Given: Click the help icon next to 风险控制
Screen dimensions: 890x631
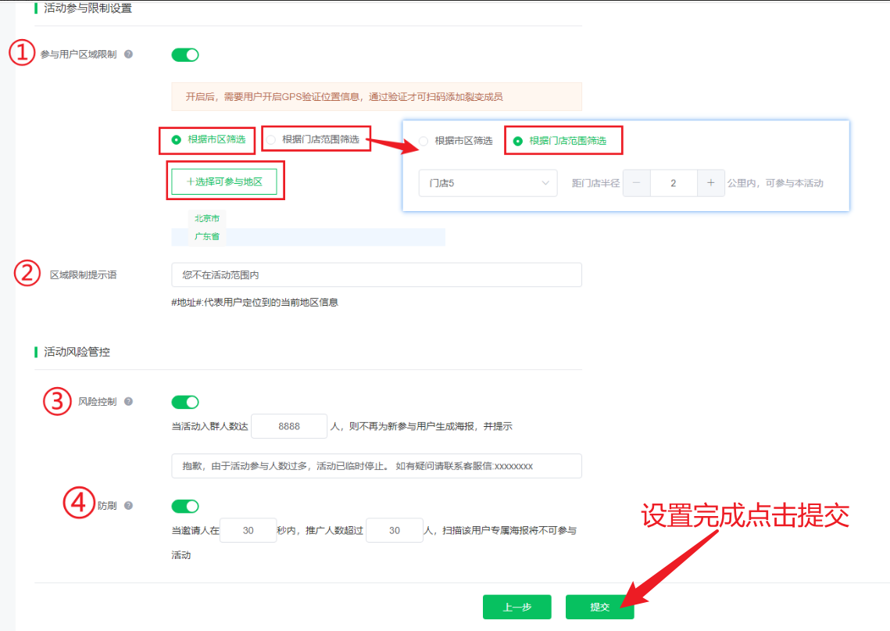Looking at the screenshot, I should click(130, 402).
